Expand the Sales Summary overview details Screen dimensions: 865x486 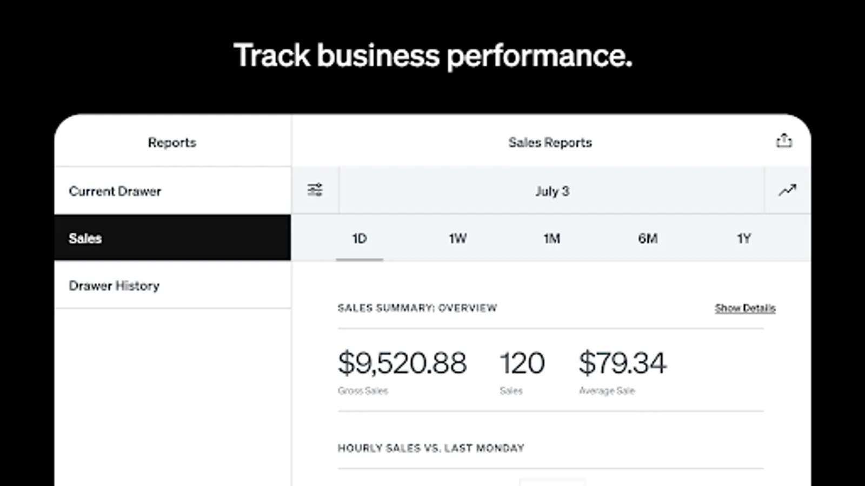(744, 308)
